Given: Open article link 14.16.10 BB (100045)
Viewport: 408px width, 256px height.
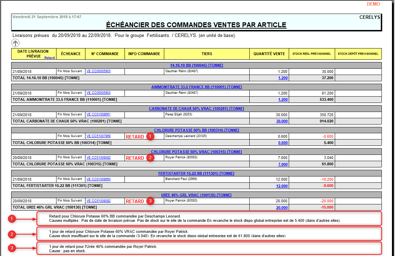Looking at the screenshot, I should click(x=196, y=65).
